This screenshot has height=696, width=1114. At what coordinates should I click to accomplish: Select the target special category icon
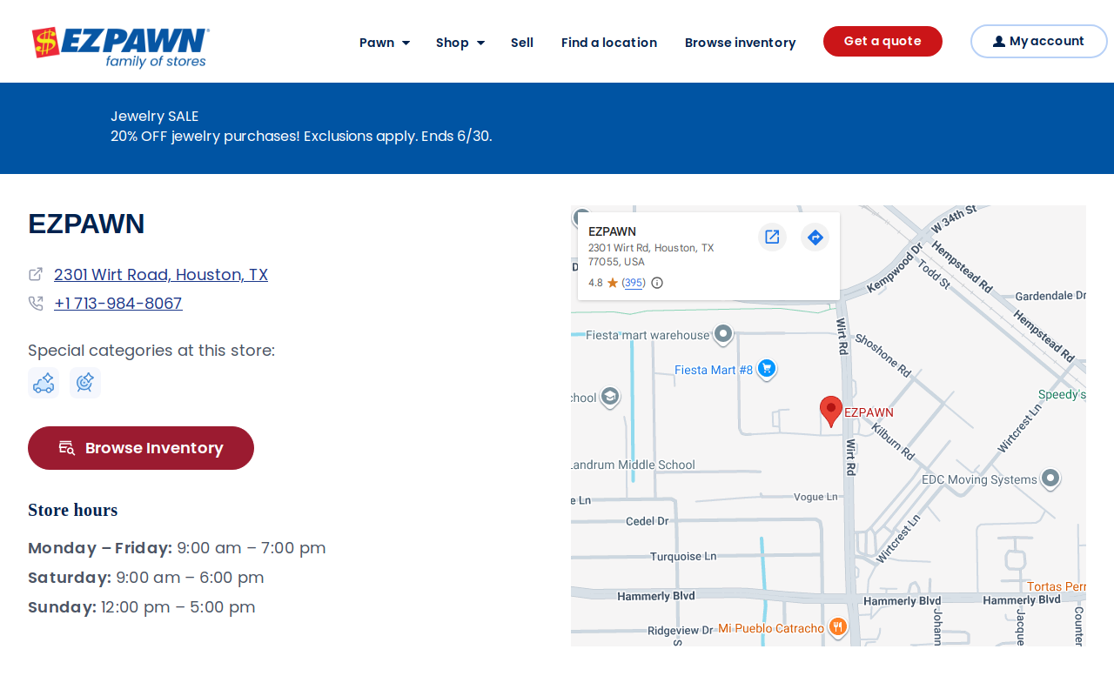click(85, 383)
